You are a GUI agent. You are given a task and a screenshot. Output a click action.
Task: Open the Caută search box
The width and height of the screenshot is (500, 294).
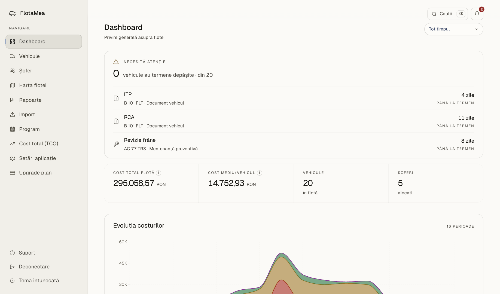pyautogui.click(x=447, y=14)
